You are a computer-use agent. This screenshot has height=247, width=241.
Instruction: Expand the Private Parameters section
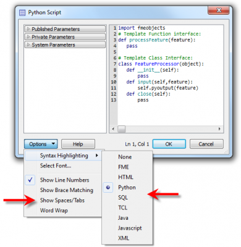[65, 37]
